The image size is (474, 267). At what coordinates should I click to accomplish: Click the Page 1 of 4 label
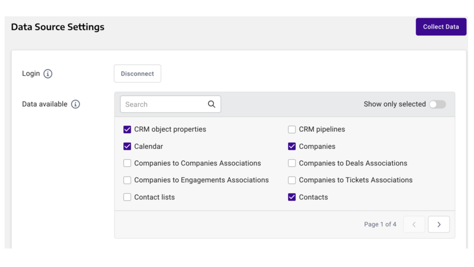(380, 224)
